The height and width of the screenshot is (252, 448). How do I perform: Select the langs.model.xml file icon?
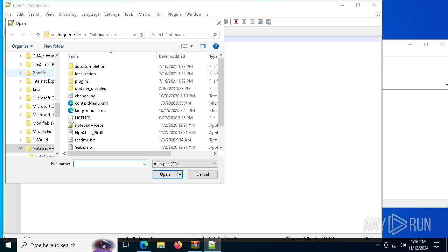pyautogui.click(x=71, y=111)
